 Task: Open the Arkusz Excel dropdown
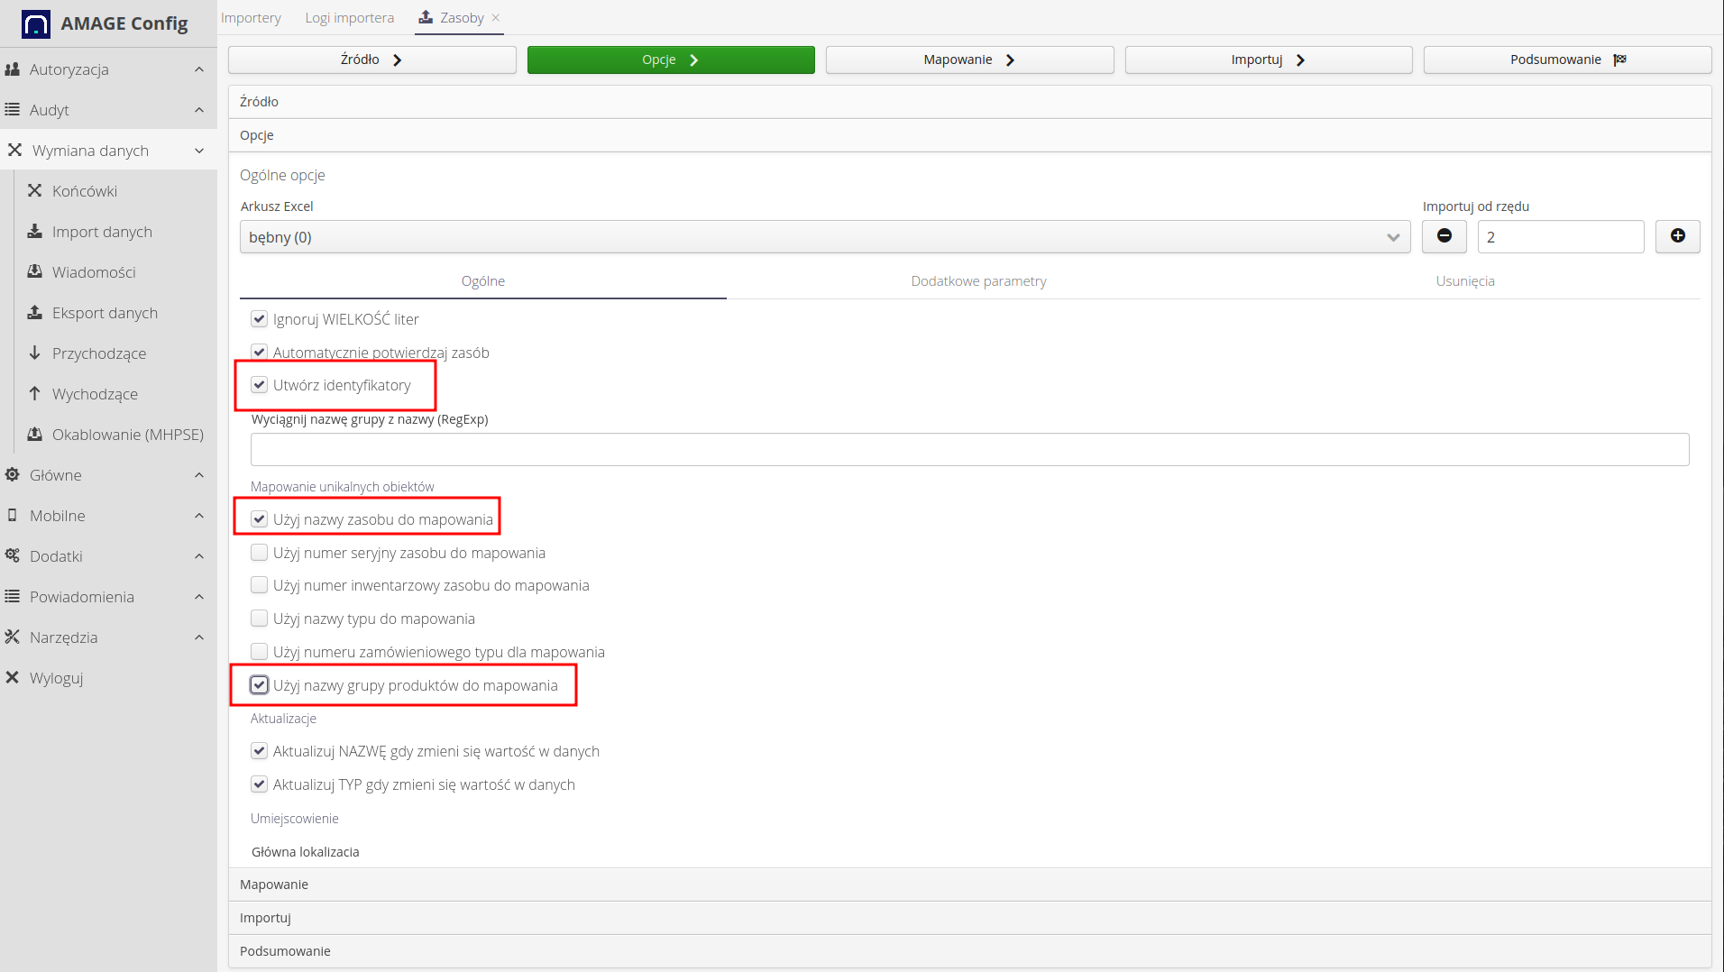[x=824, y=237]
